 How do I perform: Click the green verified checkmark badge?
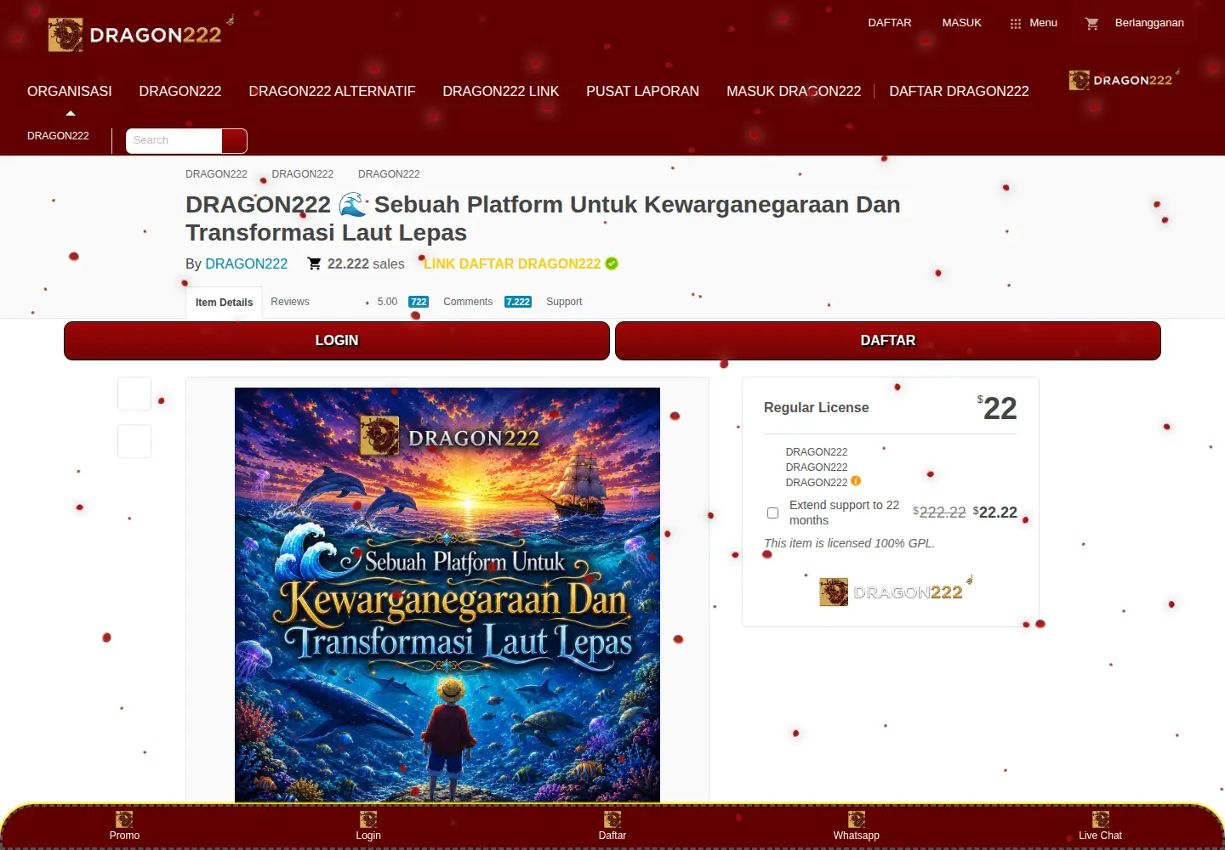[612, 263]
